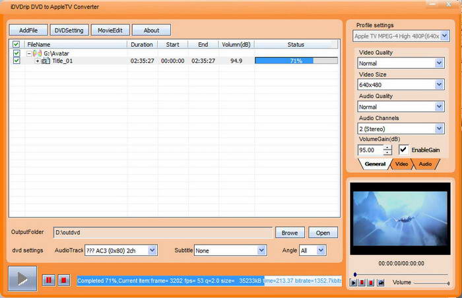Click the Status column header
462x298 pixels.
[x=296, y=44]
